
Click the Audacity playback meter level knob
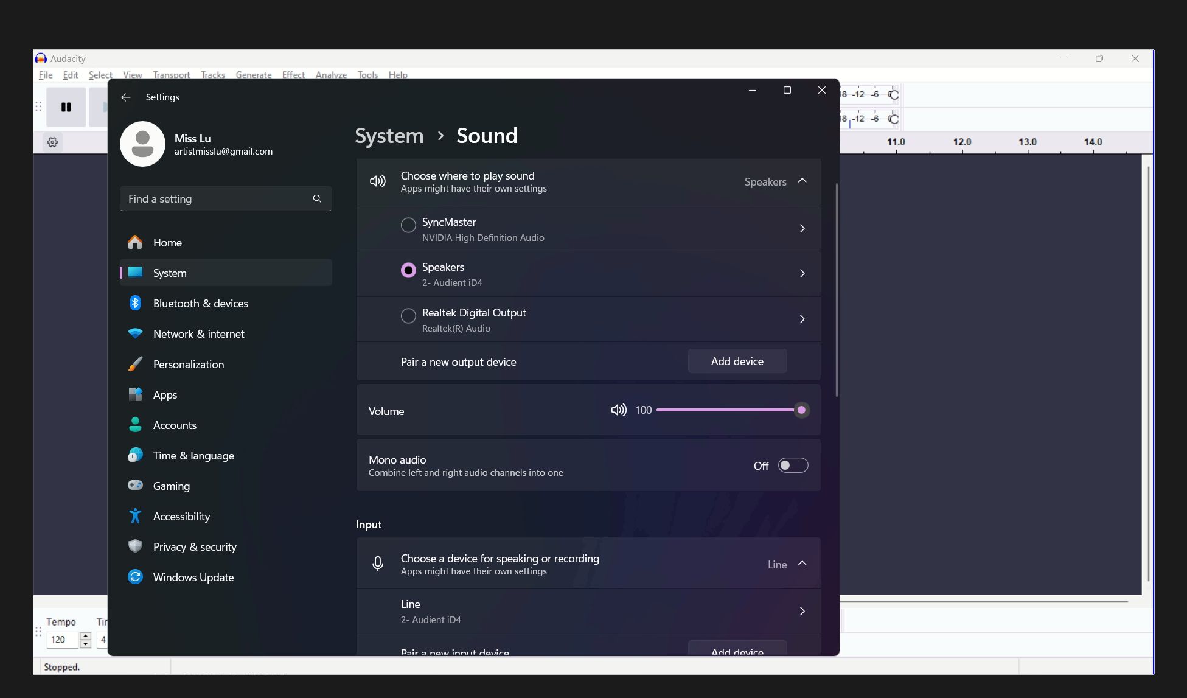pos(893,119)
